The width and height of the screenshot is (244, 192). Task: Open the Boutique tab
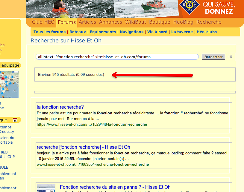tap(160, 22)
